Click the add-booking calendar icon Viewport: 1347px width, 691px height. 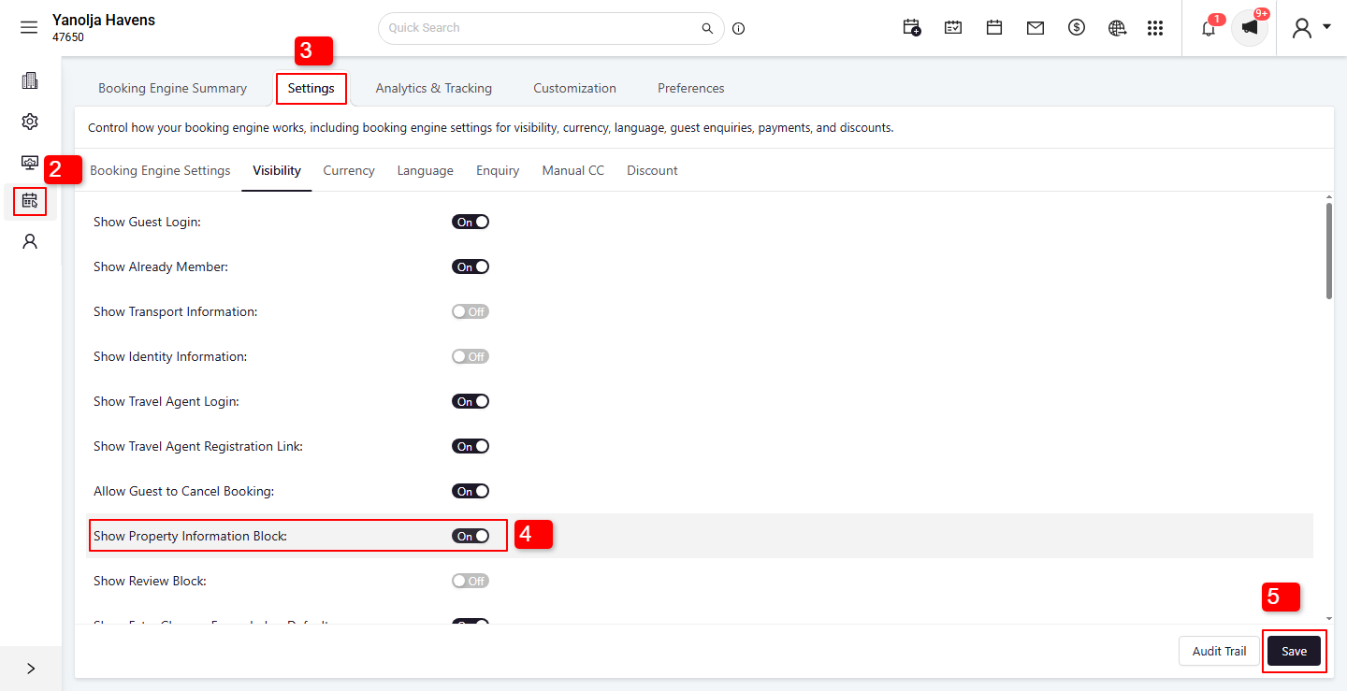[911, 28]
